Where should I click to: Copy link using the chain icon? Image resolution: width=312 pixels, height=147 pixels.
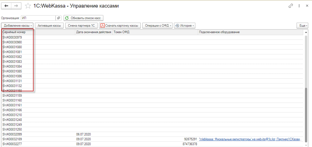pos(291,6)
